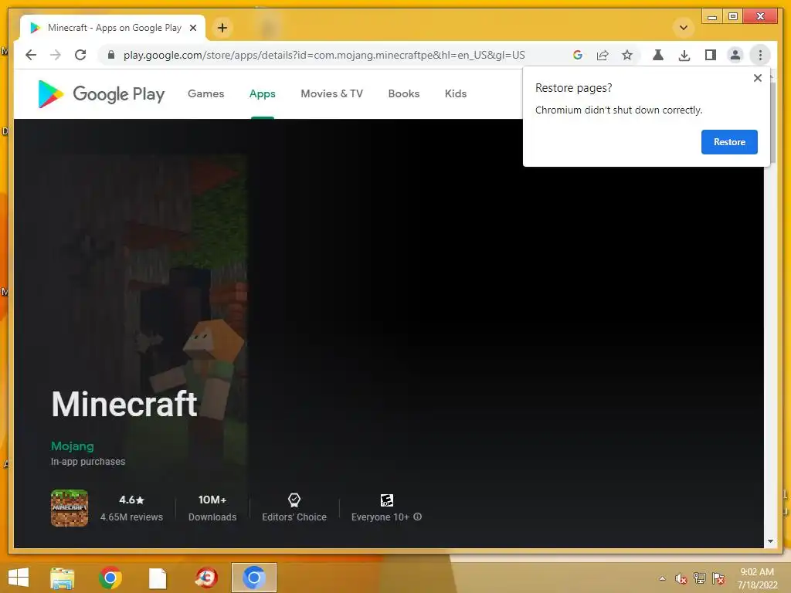
Task: Click the 4.65M reviews text
Action: (131, 517)
